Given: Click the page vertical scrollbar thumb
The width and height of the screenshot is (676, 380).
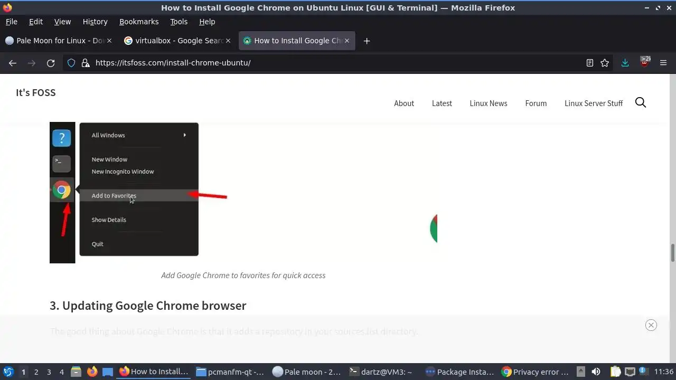Looking at the screenshot, I should tap(673, 252).
